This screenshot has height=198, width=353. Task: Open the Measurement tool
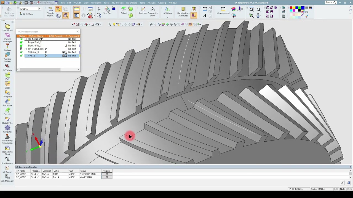(223, 11)
